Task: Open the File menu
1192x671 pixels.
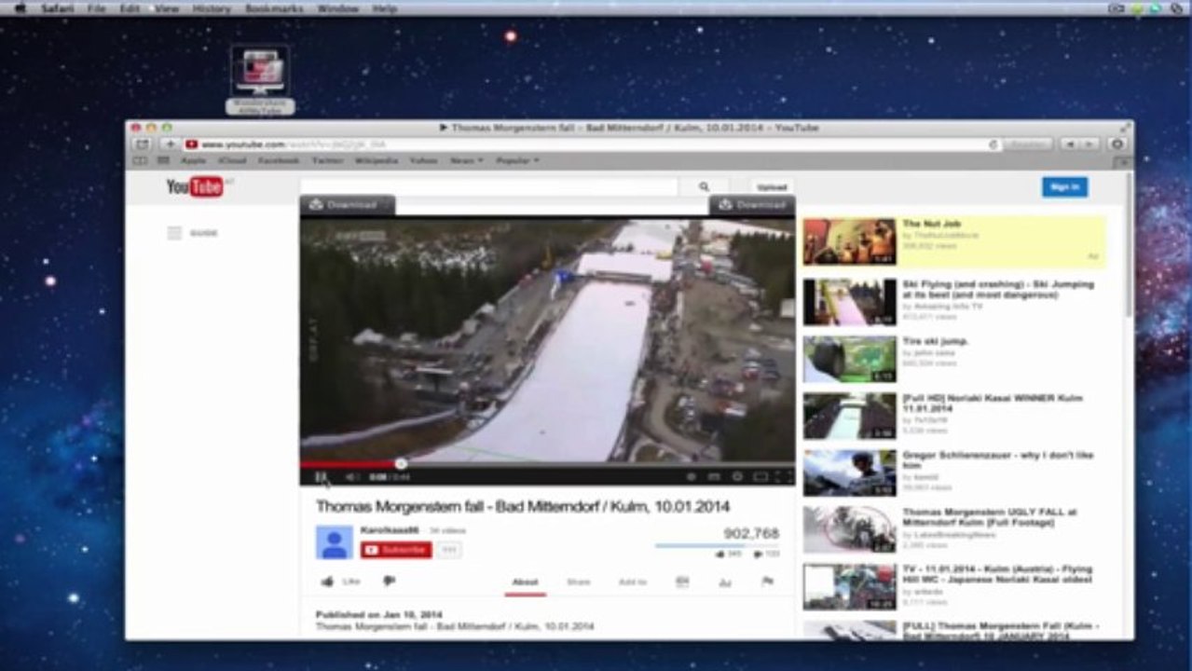Action: tap(96, 8)
